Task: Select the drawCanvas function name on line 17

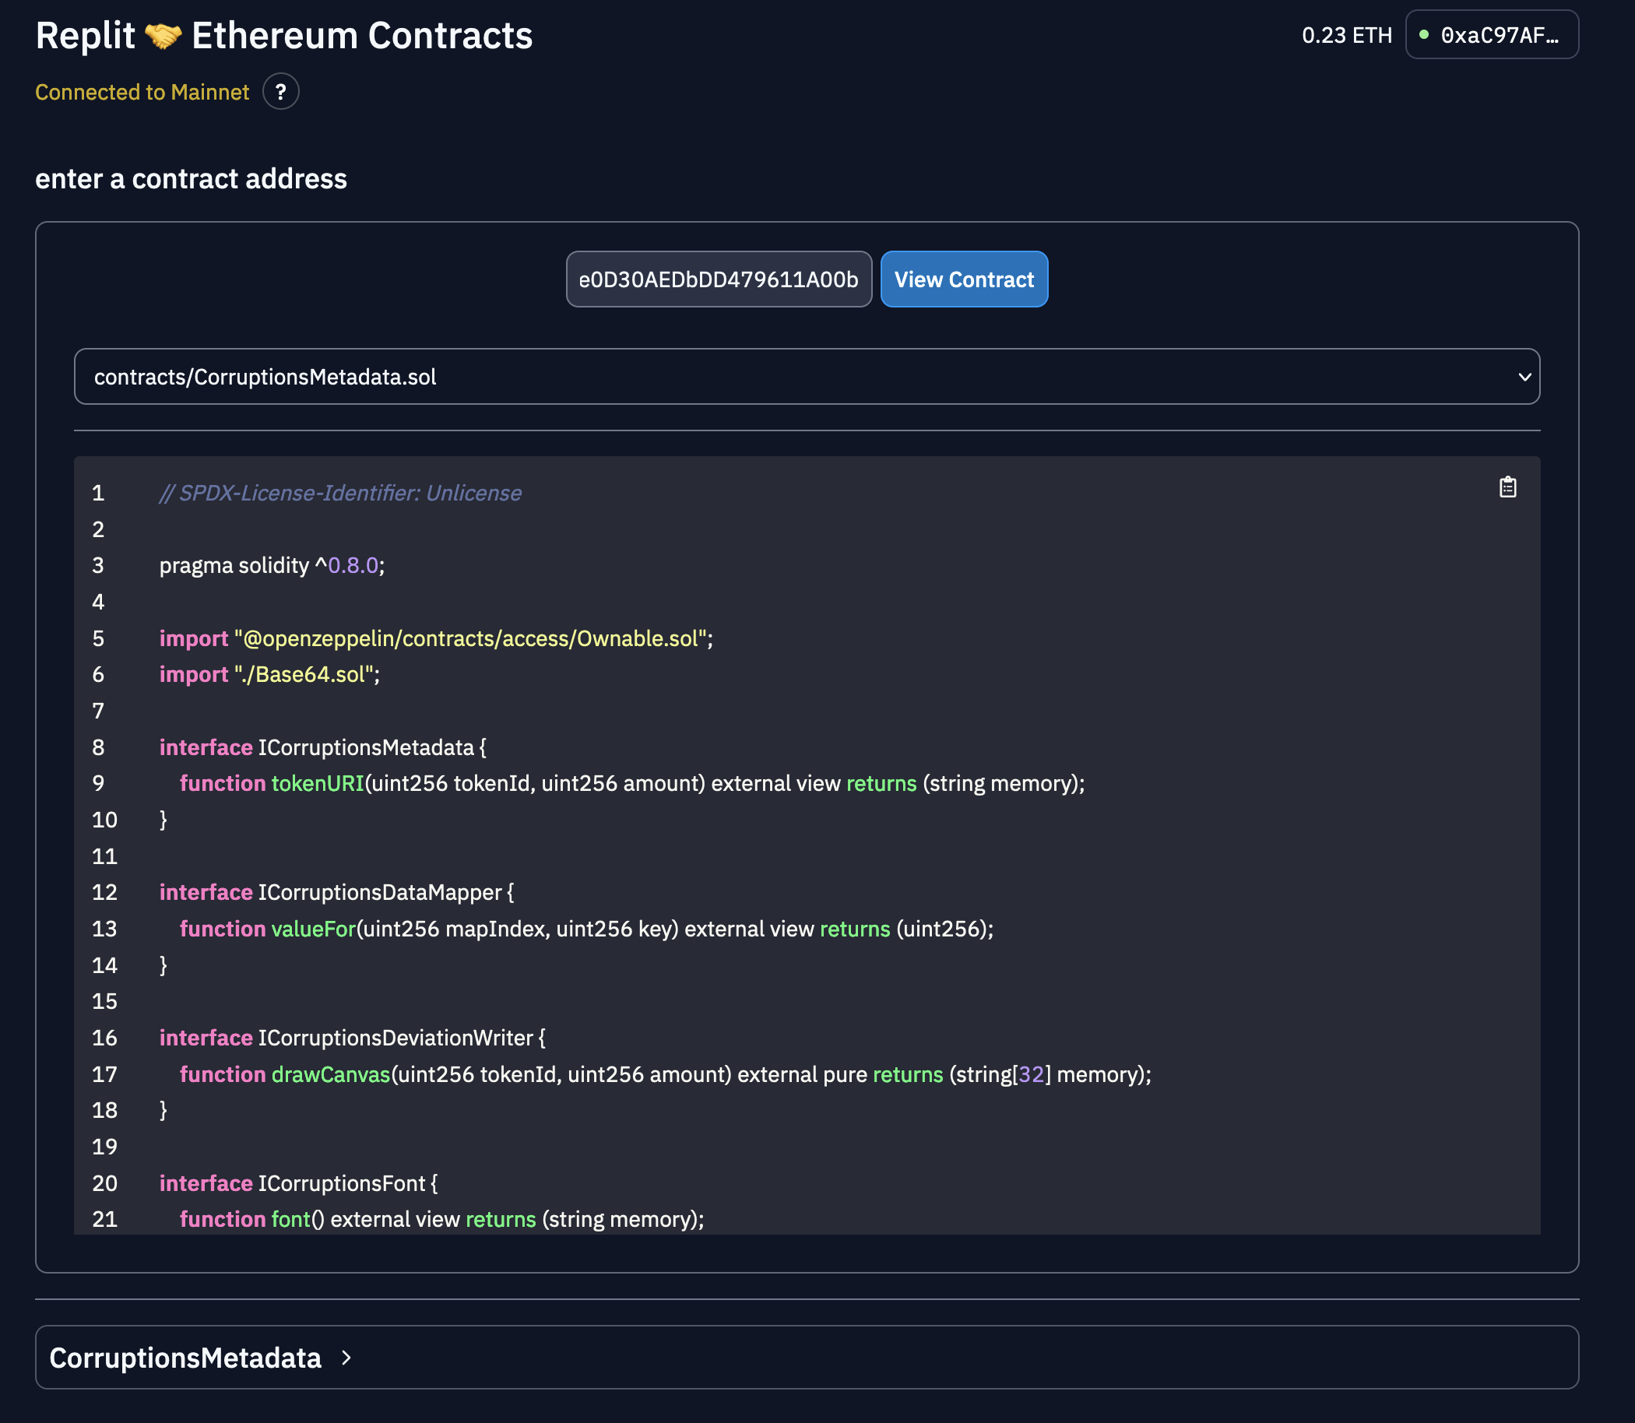Action: (x=330, y=1073)
